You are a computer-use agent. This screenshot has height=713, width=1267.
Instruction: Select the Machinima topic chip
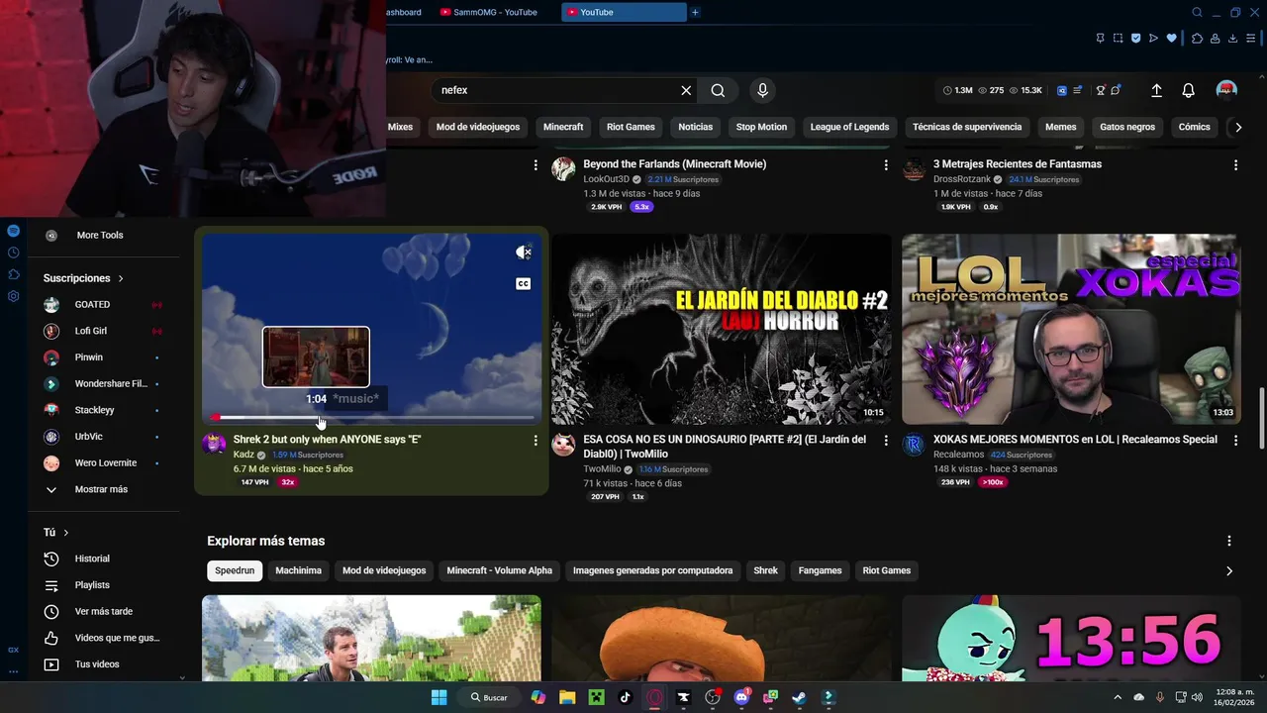(x=298, y=570)
